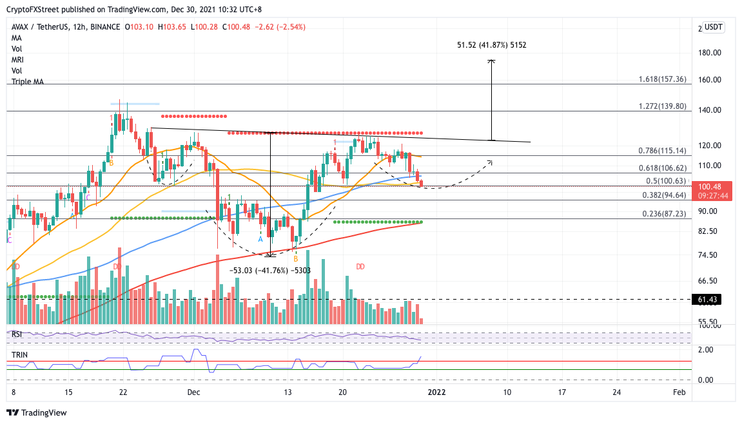742x424 pixels.
Task: Toggle the MRI indicator legend entry
Action: pos(17,60)
